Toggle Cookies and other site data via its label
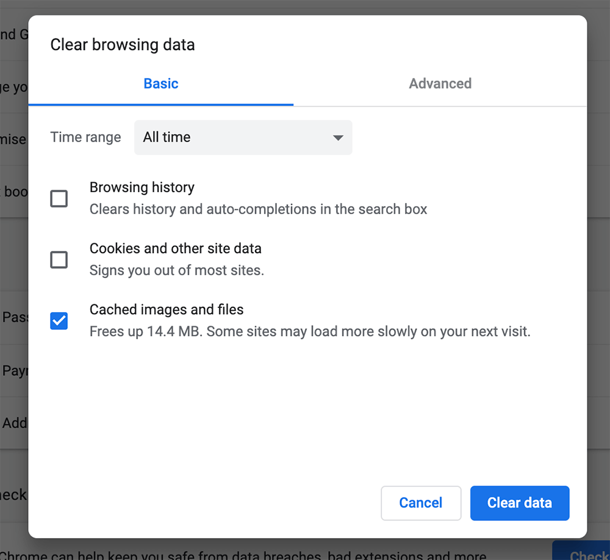The image size is (610, 560). (176, 248)
